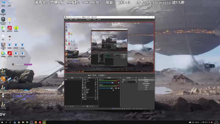Open OBS source Filters button
This screenshot has width=220, height=124.
tap(95, 75)
